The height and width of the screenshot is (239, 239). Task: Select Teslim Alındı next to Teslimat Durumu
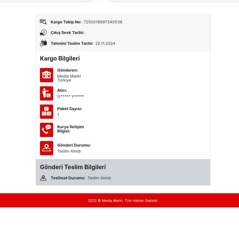click(x=99, y=178)
